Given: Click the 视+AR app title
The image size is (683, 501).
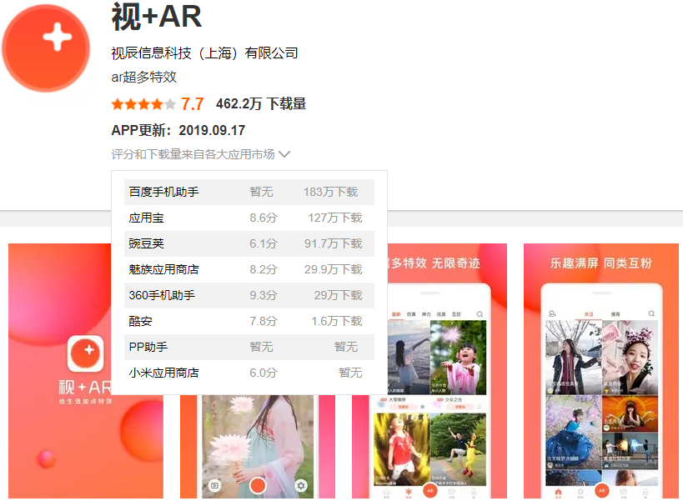Looking at the screenshot, I should [157, 17].
